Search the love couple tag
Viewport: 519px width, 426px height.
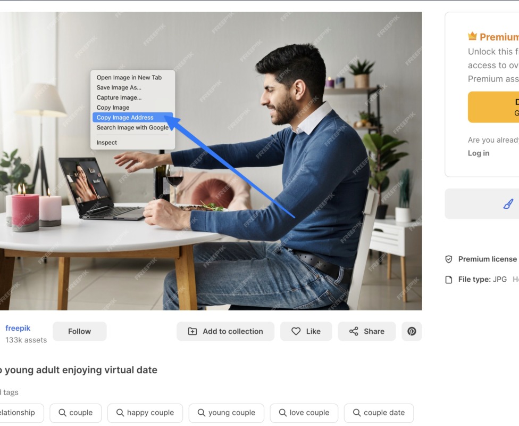pyautogui.click(x=304, y=413)
